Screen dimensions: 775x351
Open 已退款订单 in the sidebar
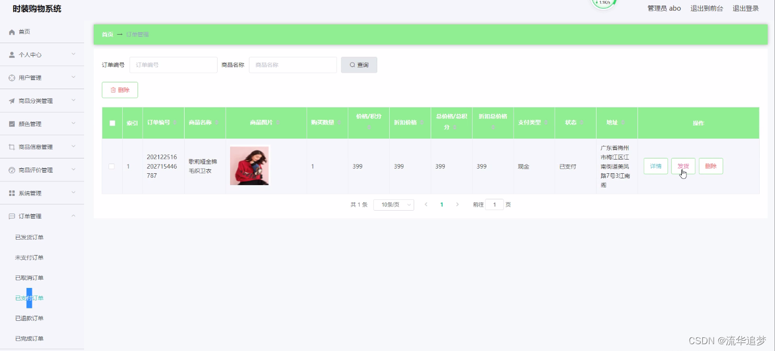[30, 319]
